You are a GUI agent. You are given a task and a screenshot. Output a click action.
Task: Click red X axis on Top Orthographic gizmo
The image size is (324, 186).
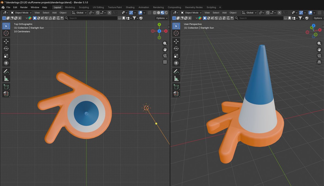pyautogui.click(x=166, y=31)
